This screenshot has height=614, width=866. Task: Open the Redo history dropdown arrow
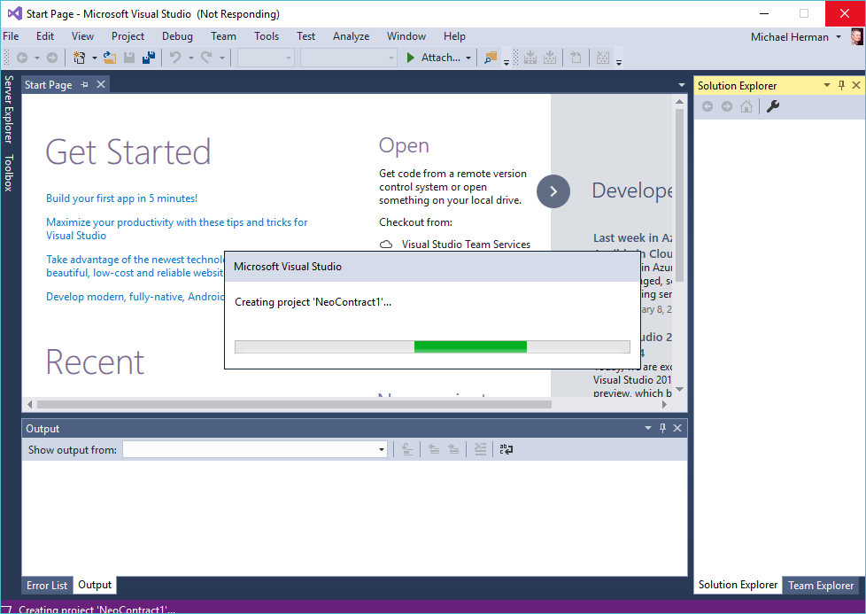click(222, 58)
